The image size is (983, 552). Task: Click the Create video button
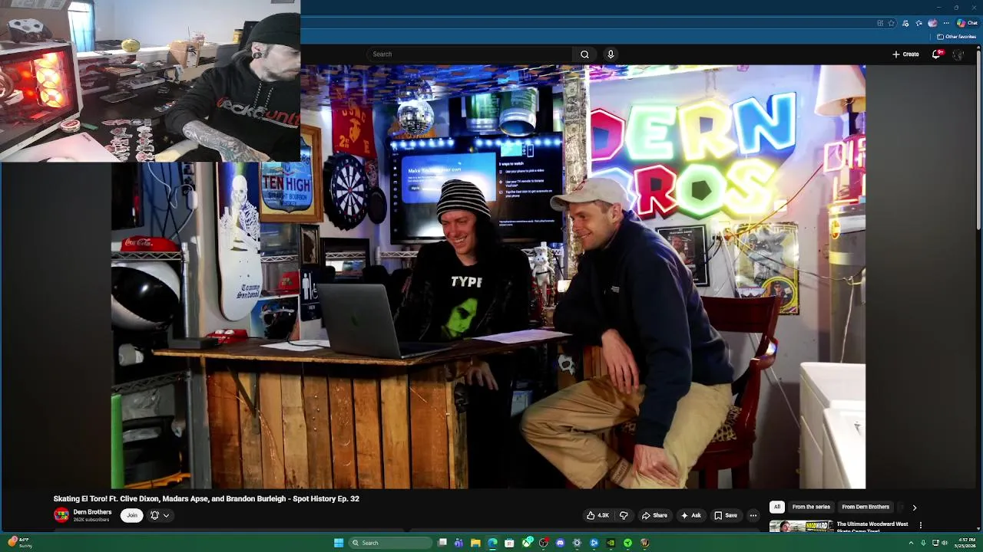point(905,54)
